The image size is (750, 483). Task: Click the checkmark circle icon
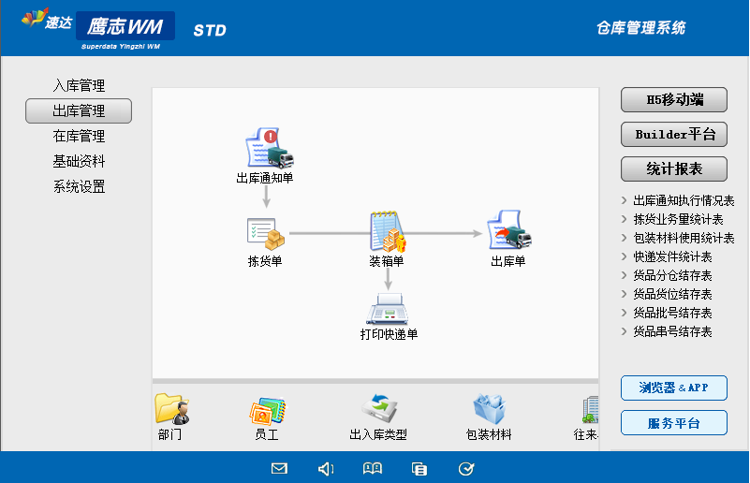point(466,469)
